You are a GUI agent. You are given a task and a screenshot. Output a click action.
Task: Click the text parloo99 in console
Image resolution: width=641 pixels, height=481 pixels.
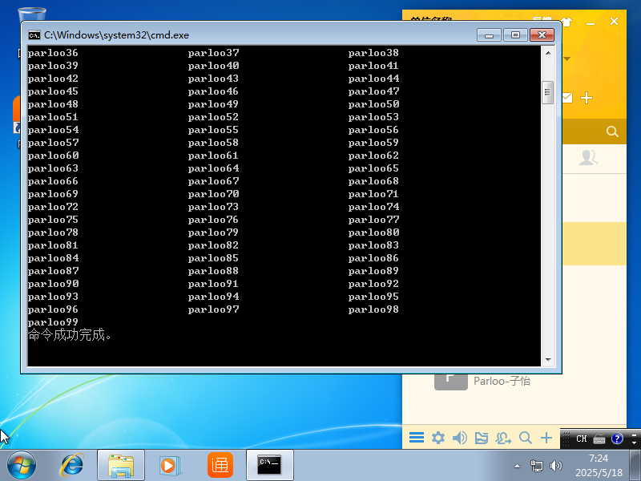click(x=53, y=322)
